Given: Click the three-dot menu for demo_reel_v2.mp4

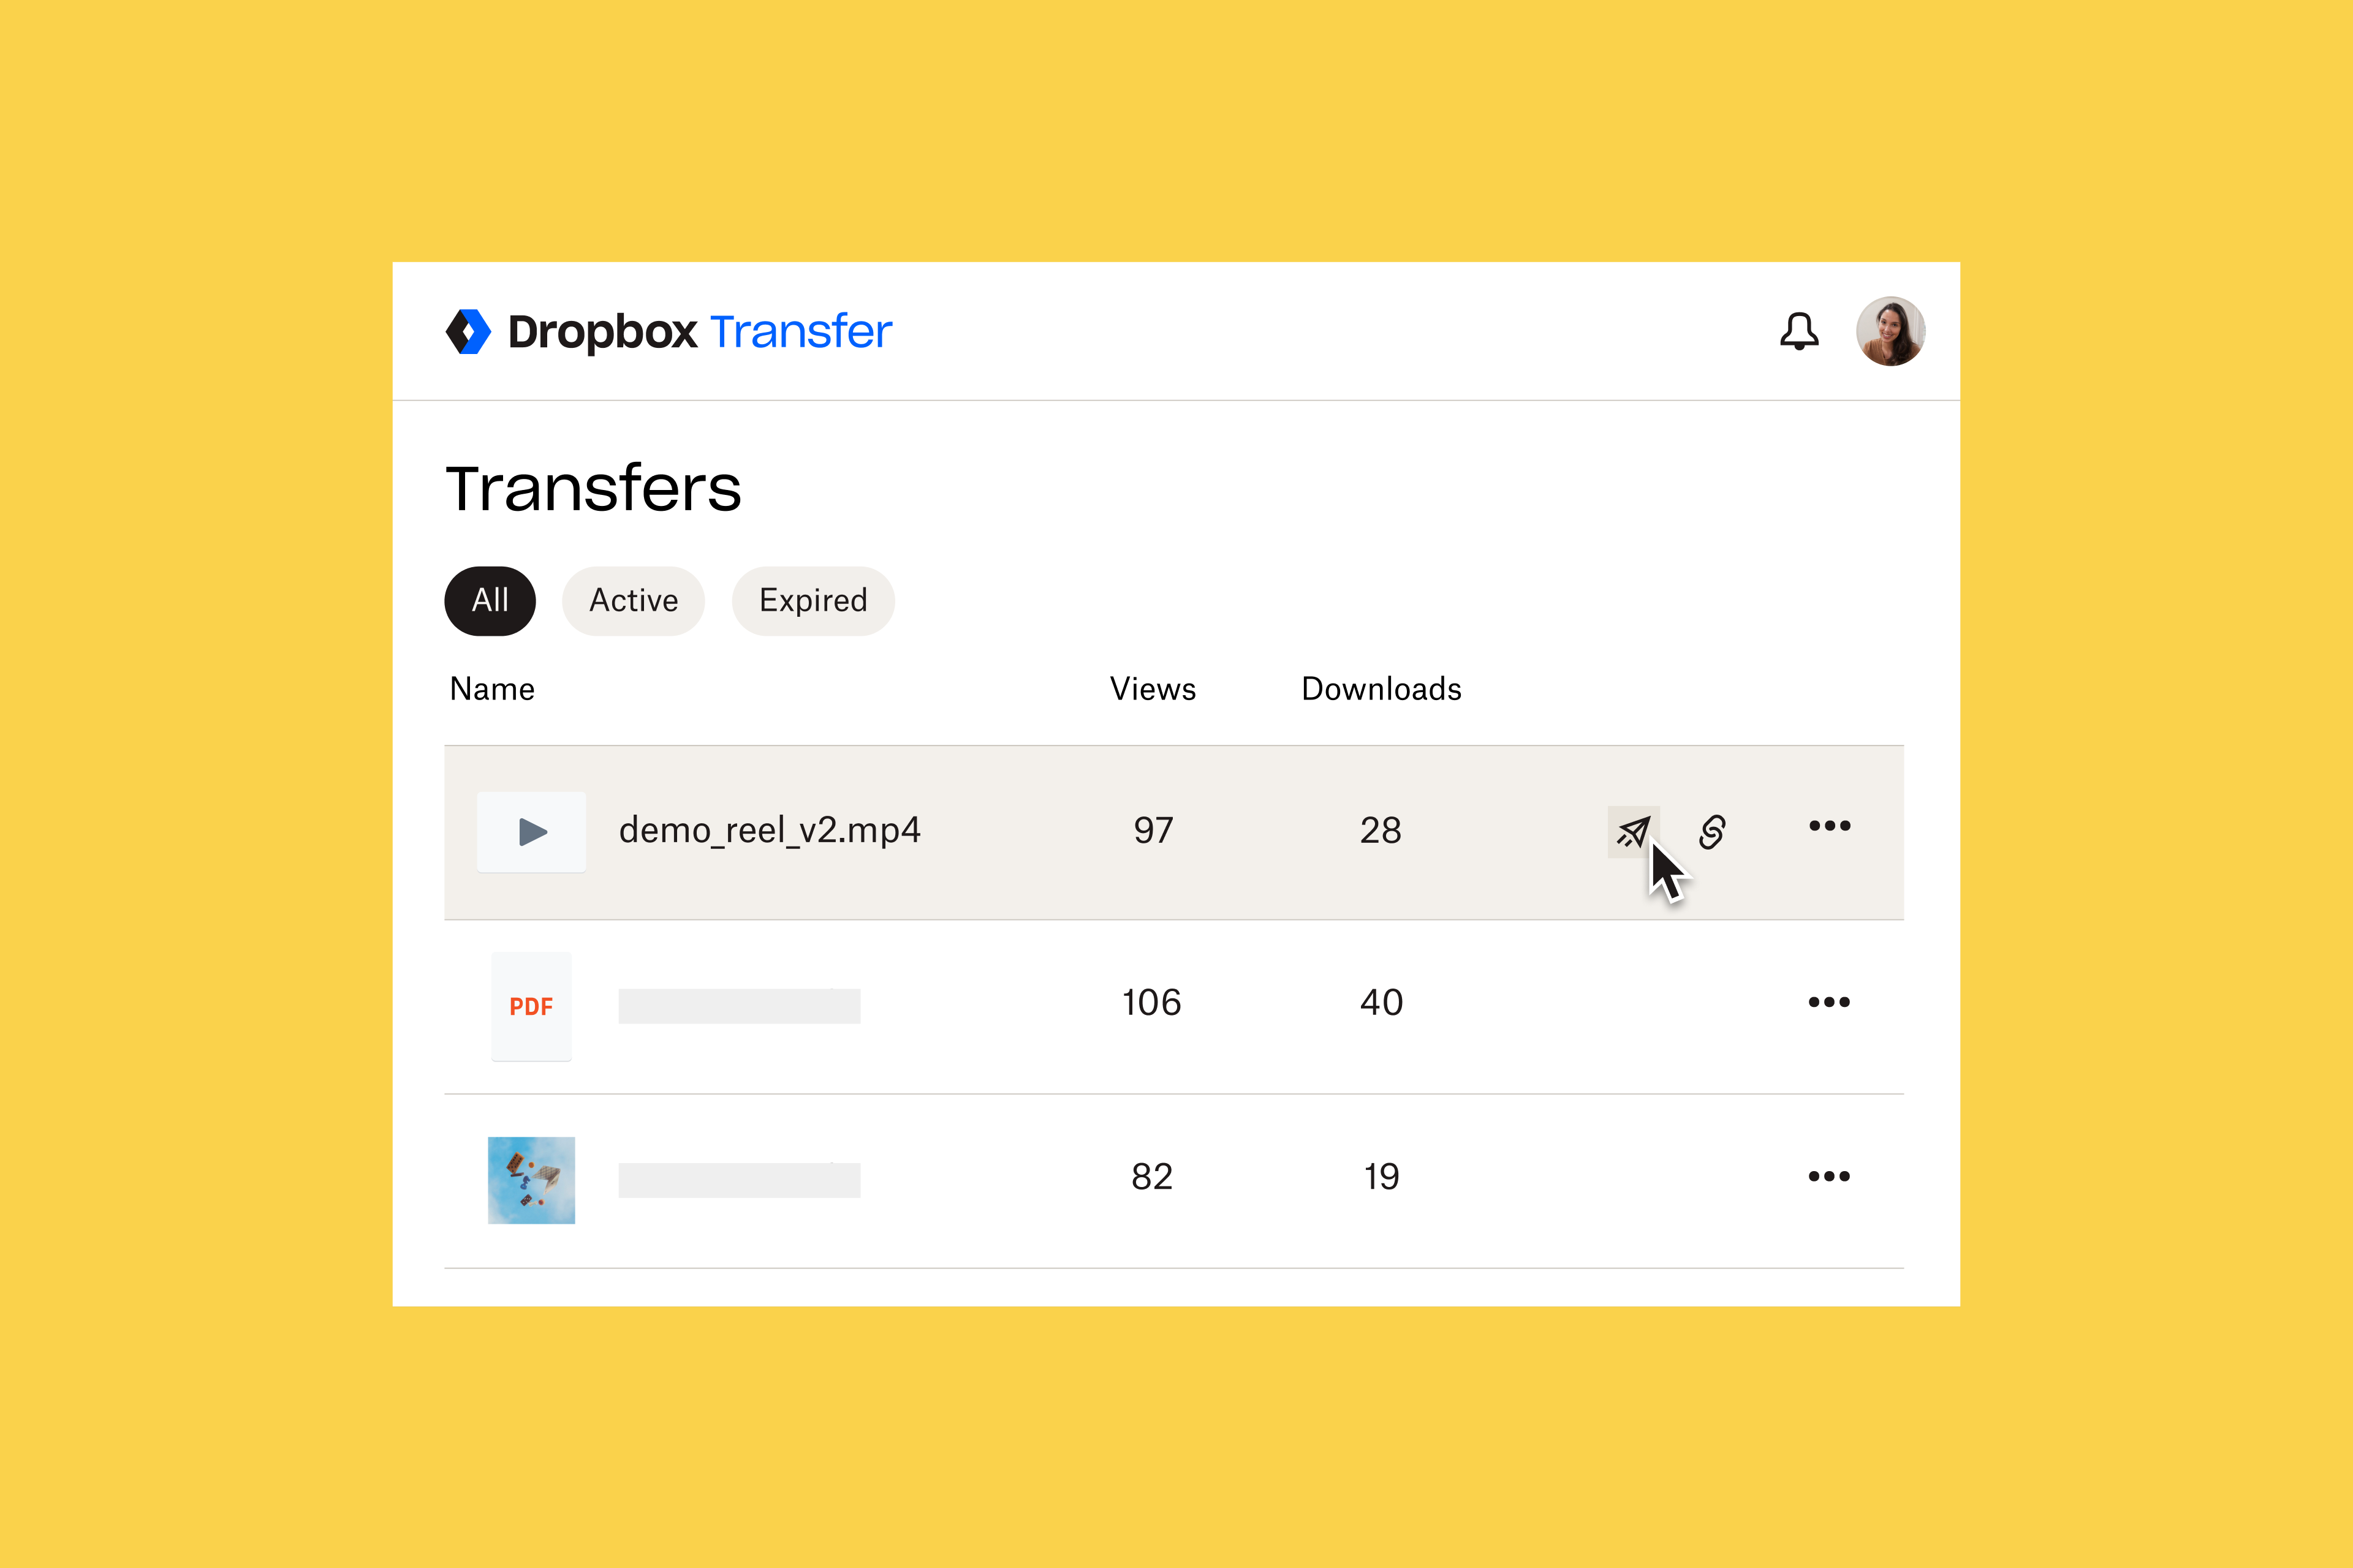Looking at the screenshot, I should click(x=1833, y=829).
